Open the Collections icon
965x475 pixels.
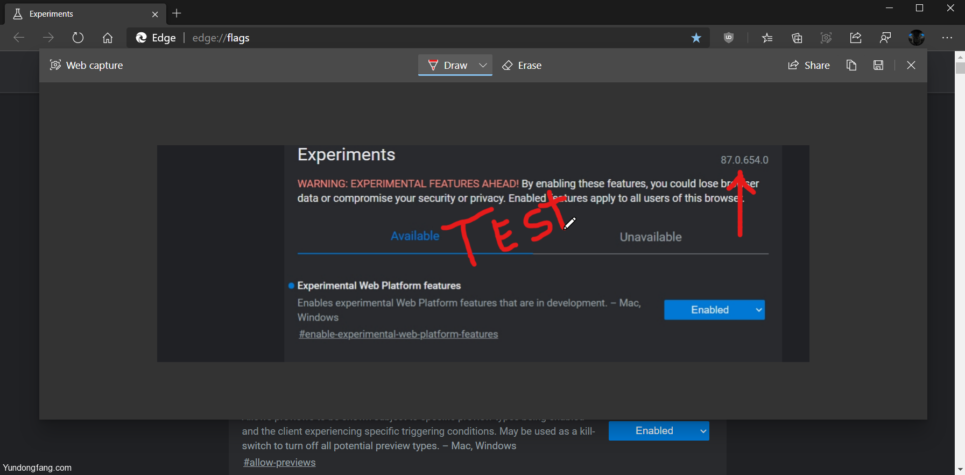click(x=797, y=38)
